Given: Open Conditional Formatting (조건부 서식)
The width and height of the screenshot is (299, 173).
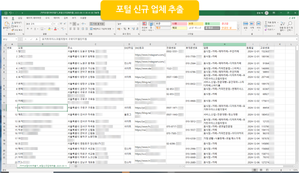Looking at the screenshot, I should click(144, 26).
